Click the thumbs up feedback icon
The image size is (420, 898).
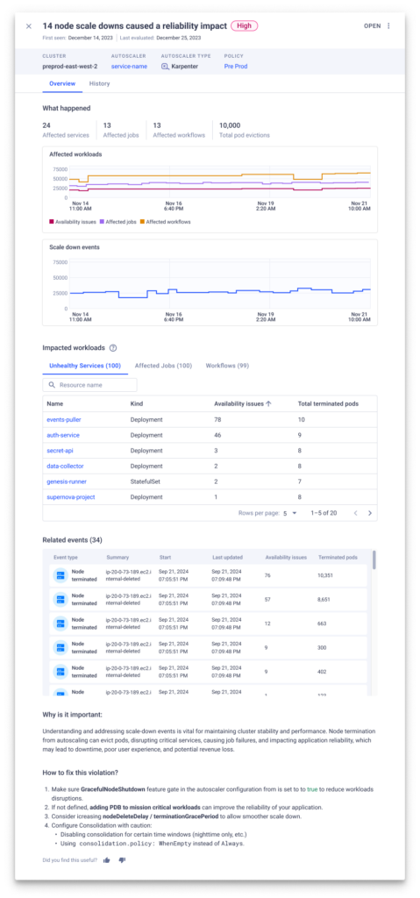[107, 859]
